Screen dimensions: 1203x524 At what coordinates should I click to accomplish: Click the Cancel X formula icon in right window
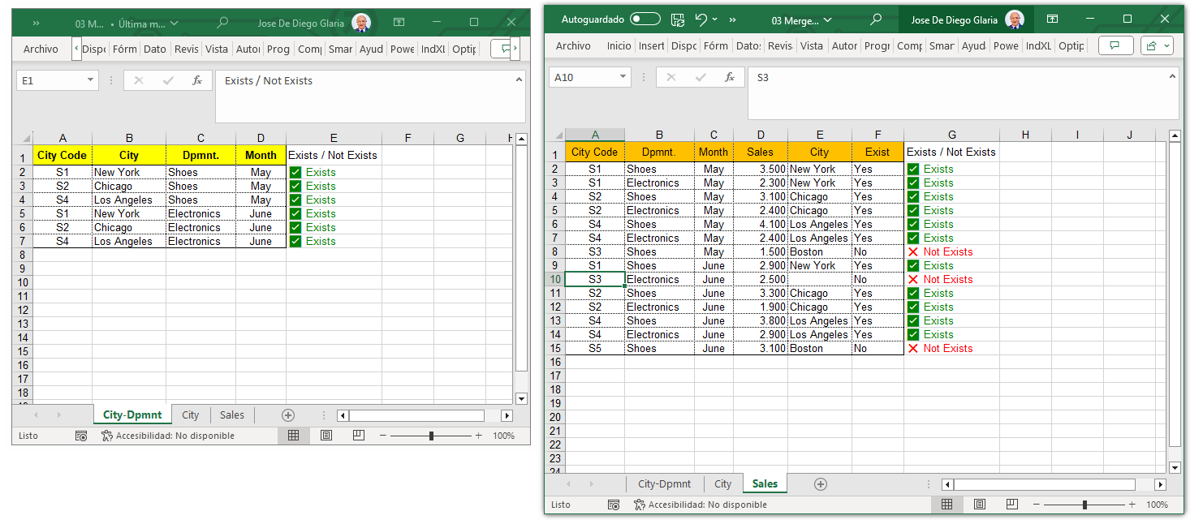coord(671,77)
